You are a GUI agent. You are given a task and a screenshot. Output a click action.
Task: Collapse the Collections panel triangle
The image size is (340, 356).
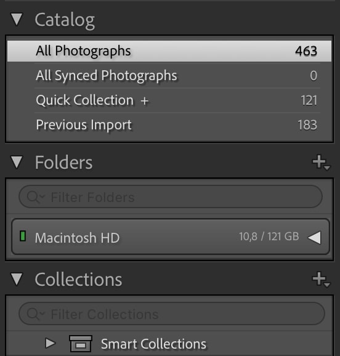(x=17, y=279)
